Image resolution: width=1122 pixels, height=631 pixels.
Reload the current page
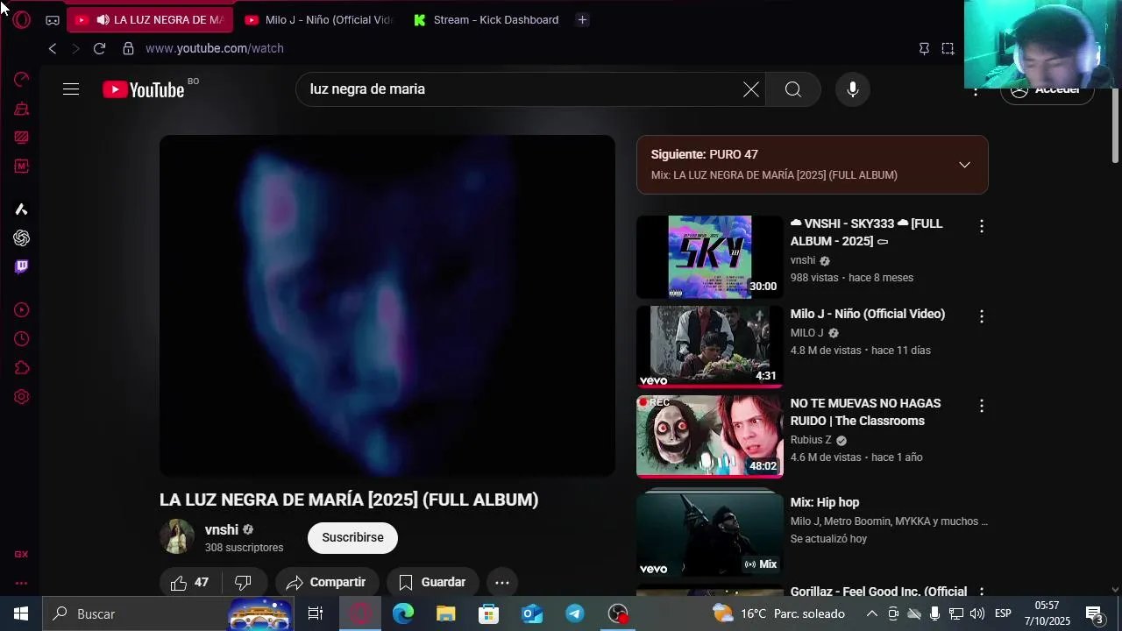pyautogui.click(x=99, y=48)
